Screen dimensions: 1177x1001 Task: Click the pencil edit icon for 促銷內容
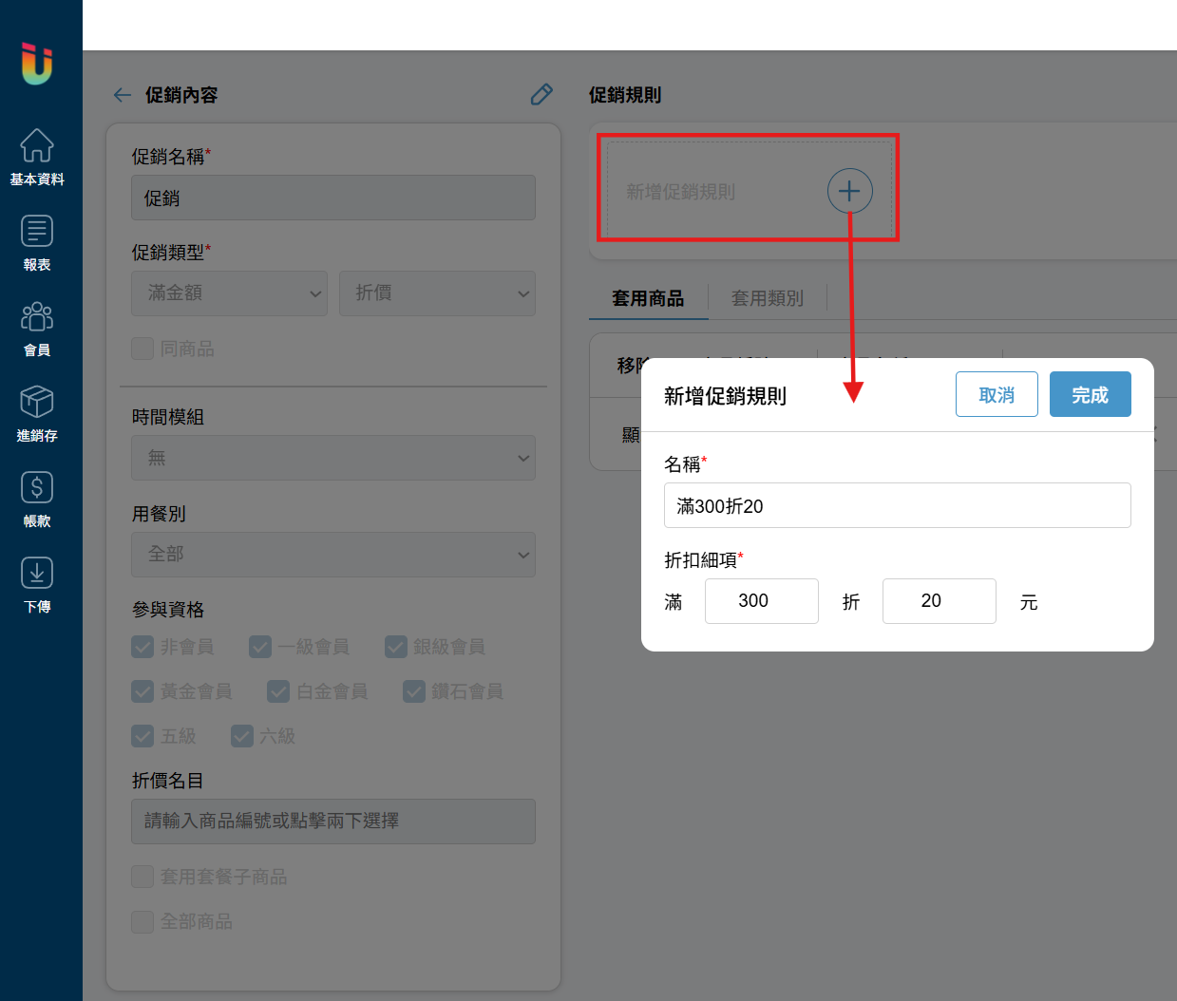[x=541, y=94]
